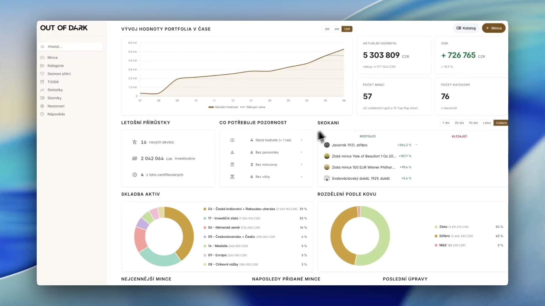Open the Slovníky book icon
545x306 pixels.
pyautogui.click(x=42, y=98)
